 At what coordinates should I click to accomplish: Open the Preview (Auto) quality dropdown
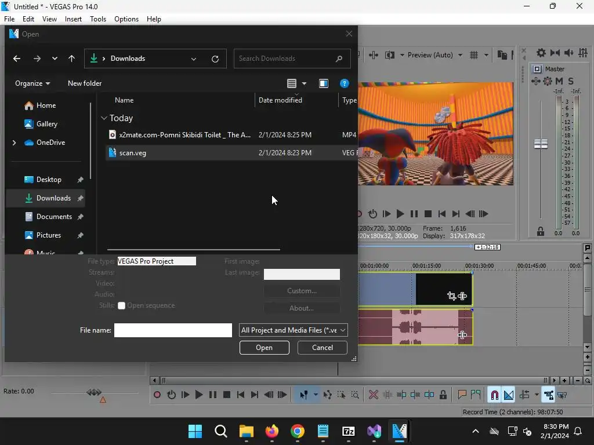pyautogui.click(x=434, y=55)
